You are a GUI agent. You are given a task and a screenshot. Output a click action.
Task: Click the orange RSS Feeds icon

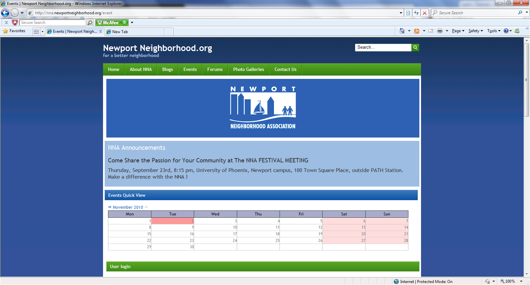tap(417, 31)
